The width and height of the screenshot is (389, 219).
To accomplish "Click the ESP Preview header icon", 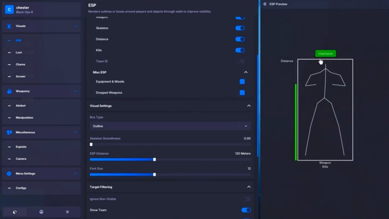I will (x=265, y=4).
